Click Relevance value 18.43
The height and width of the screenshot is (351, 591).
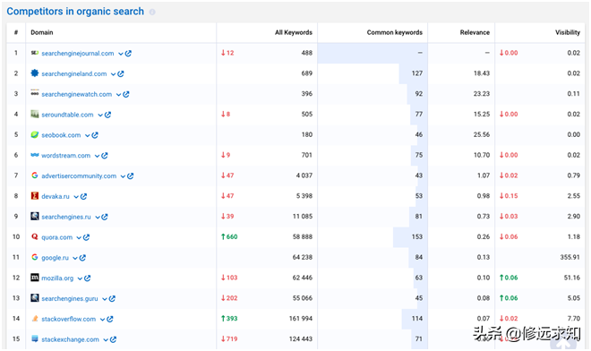[482, 73]
